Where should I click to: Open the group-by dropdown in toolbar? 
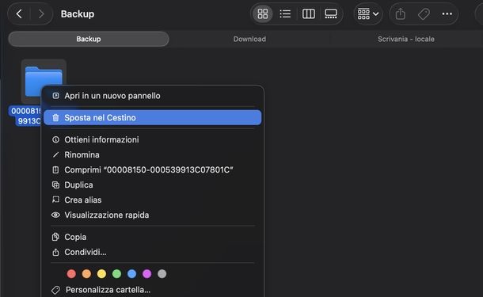click(368, 14)
